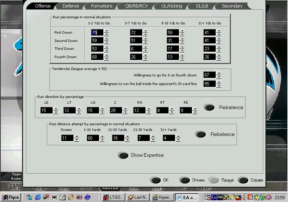Viewport: 288px width, 202px height.
Task: Confirm changes with the OK button
Action: [x=156, y=180]
